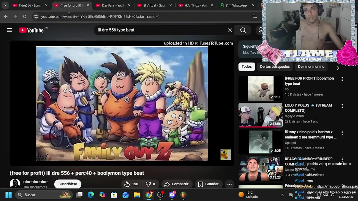Open the Windows Start menu
Screen dimensions: 358x201
[8, 195]
